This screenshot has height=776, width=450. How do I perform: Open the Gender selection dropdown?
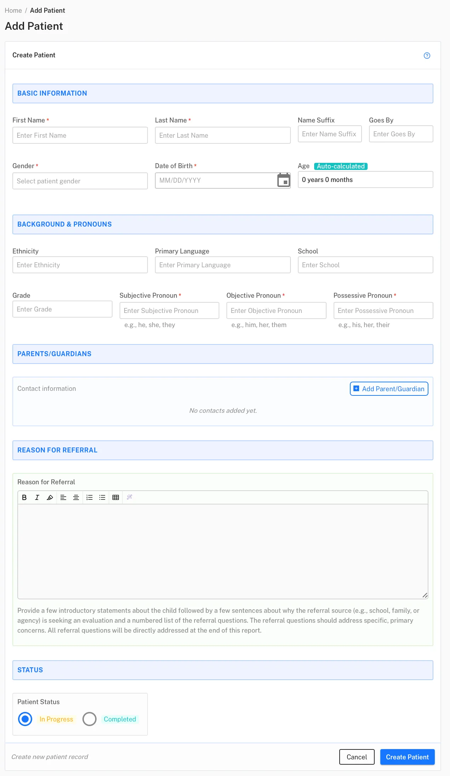(80, 181)
